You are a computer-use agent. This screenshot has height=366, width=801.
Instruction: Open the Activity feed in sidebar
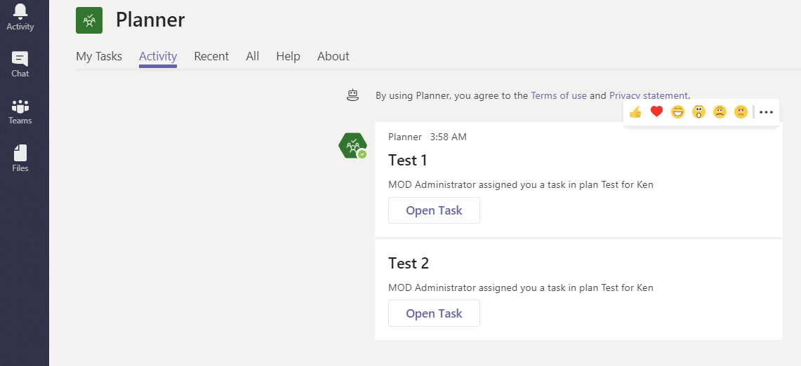coord(20,17)
